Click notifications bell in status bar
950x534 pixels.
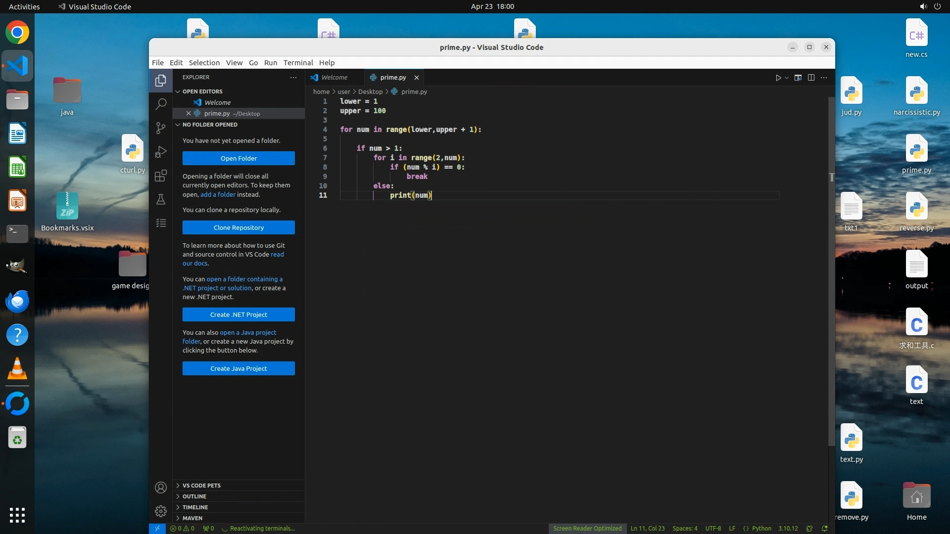tap(825, 529)
